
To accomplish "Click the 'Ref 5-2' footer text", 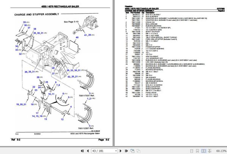I will 16,140.
